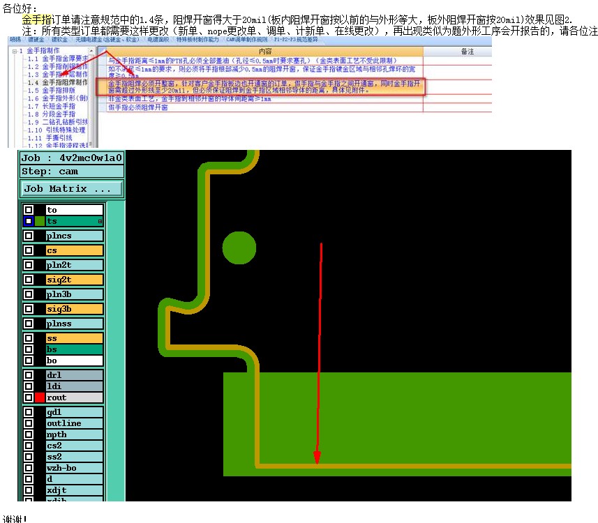Check the bo layer box
This screenshot has width=598, height=523.
pos(29,361)
